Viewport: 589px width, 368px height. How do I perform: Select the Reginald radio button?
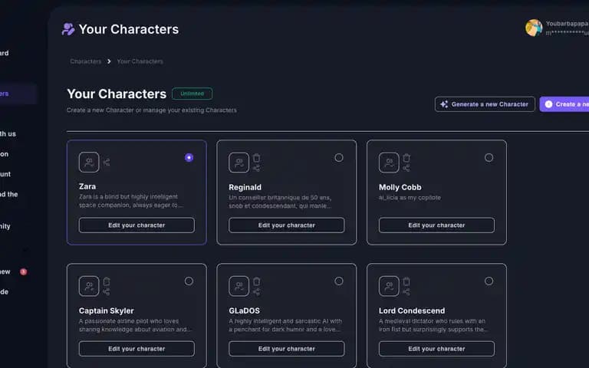[x=339, y=158]
